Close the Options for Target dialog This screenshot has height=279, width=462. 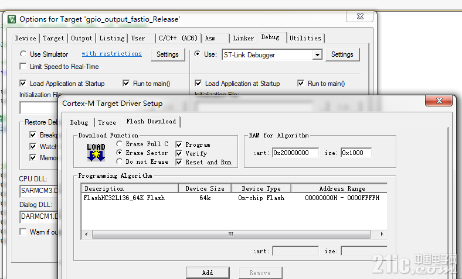click(360, 16)
